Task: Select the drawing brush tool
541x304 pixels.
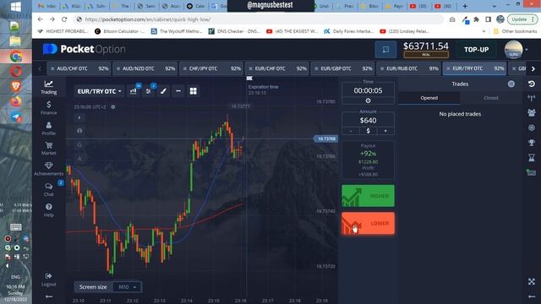Action: tap(163, 91)
